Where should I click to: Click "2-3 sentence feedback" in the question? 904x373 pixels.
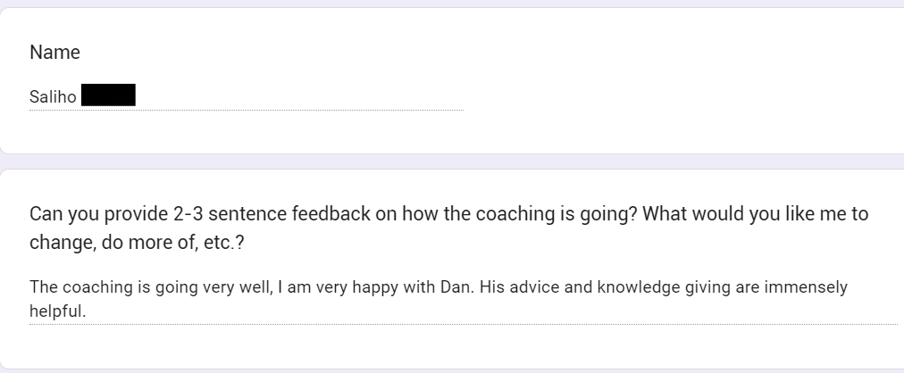[272, 213]
